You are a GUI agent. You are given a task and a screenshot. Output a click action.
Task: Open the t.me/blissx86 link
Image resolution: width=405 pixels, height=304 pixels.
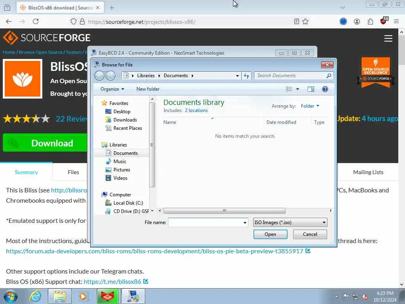112,281
